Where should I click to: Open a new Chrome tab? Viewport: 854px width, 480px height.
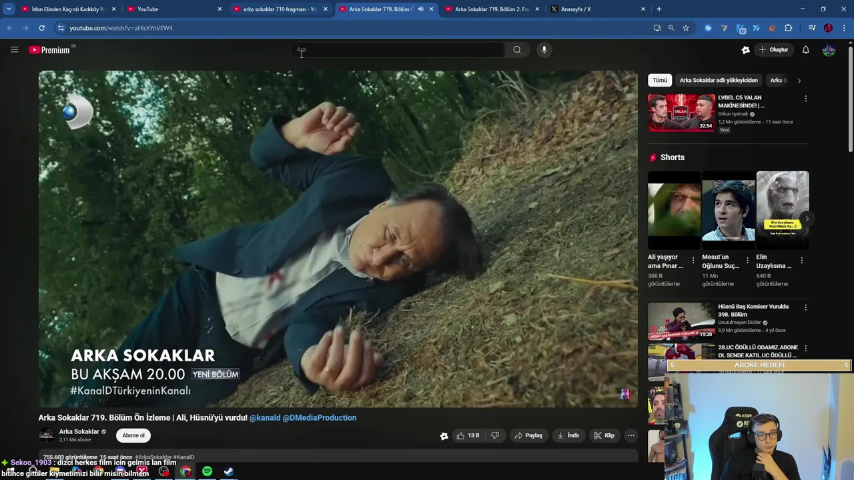click(x=659, y=9)
